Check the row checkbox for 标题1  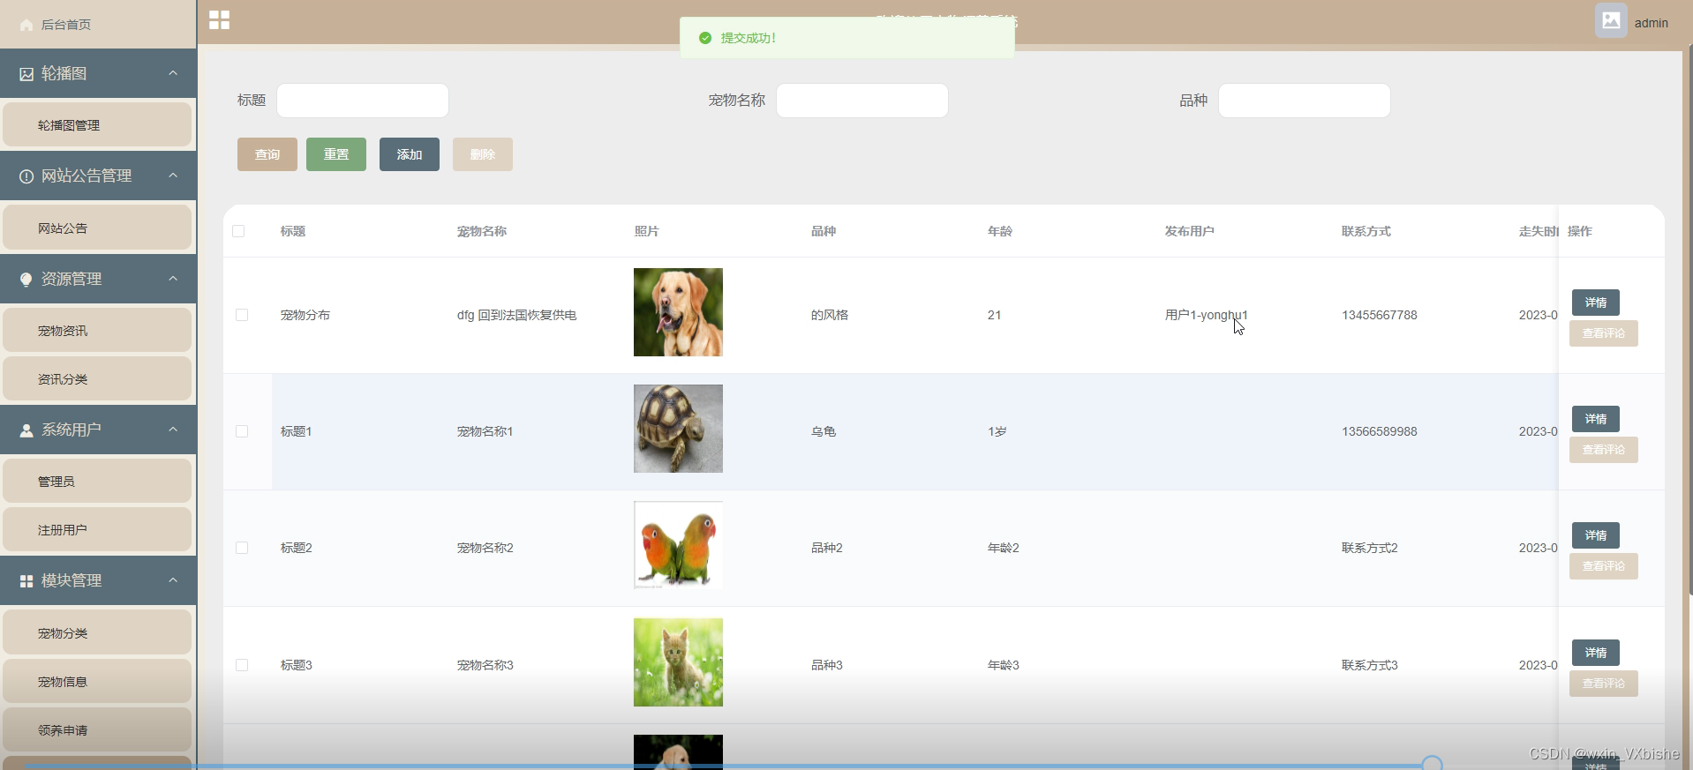pos(242,431)
